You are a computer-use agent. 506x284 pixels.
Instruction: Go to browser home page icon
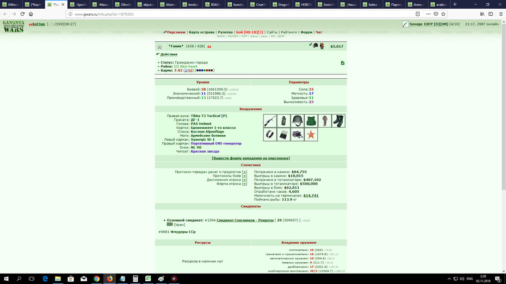tap(31, 14)
